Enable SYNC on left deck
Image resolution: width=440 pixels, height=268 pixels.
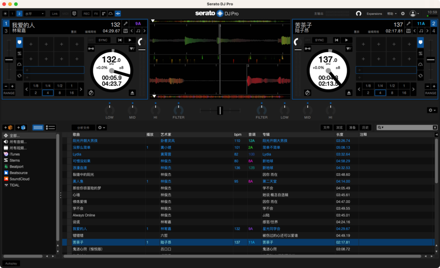point(103,40)
